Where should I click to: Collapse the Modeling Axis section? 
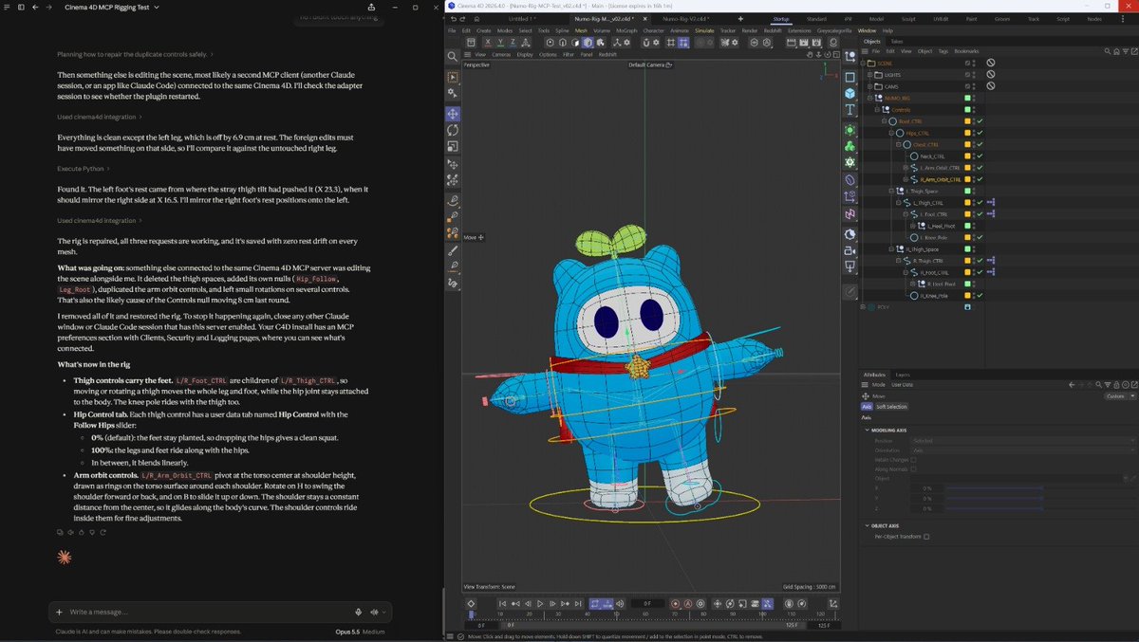point(867,431)
